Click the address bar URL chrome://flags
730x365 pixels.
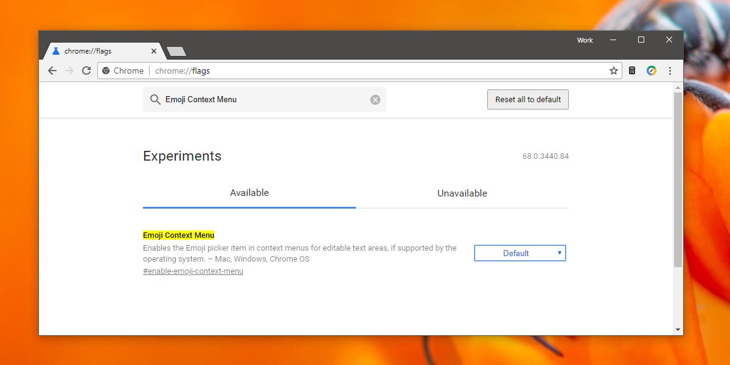click(182, 71)
